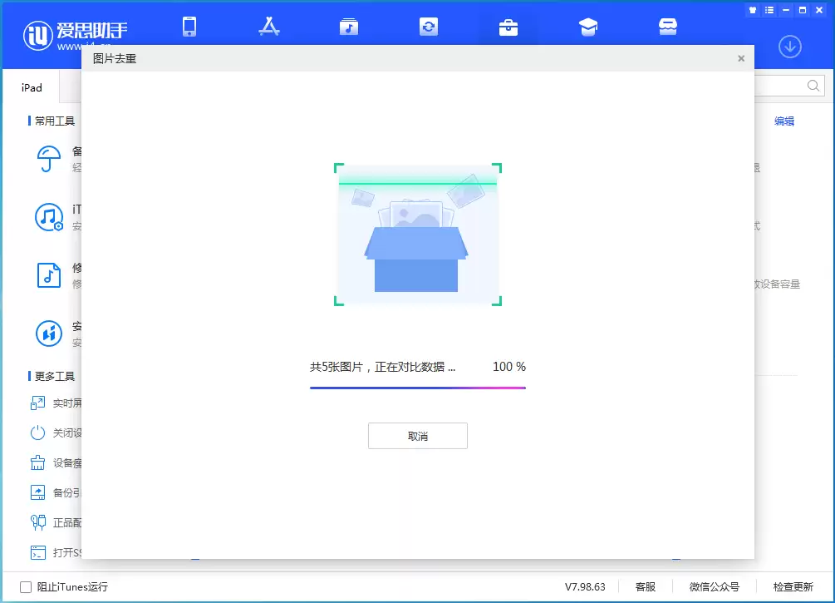835x603 pixels.
Task: Click the 常用工具 section heading
Action: (x=55, y=121)
